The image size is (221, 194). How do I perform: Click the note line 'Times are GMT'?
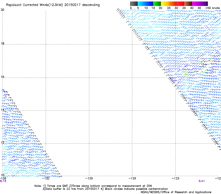click(x=93, y=186)
